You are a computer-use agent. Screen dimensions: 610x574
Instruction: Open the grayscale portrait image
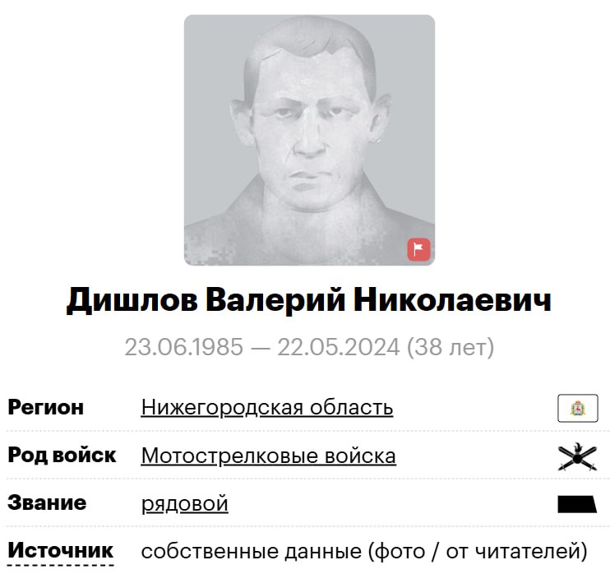click(309, 140)
